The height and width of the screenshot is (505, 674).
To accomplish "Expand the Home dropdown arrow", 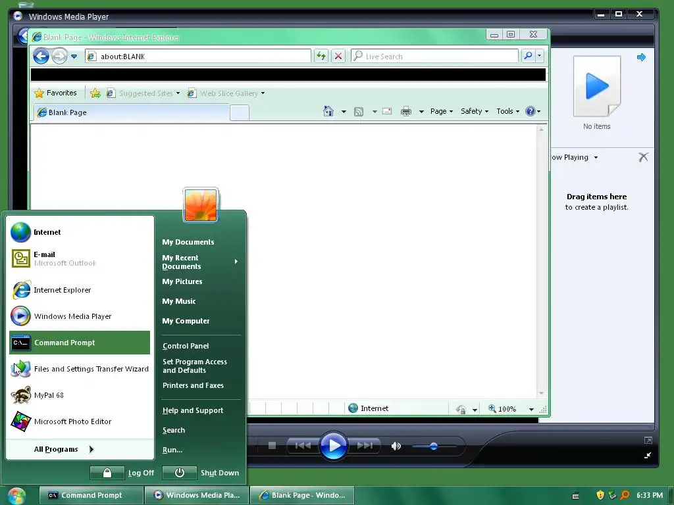I will pos(344,112).
